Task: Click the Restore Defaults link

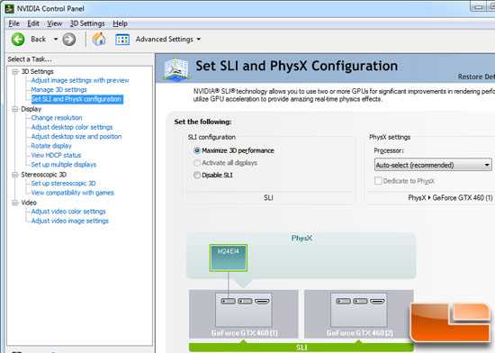Action: point(476,77)
